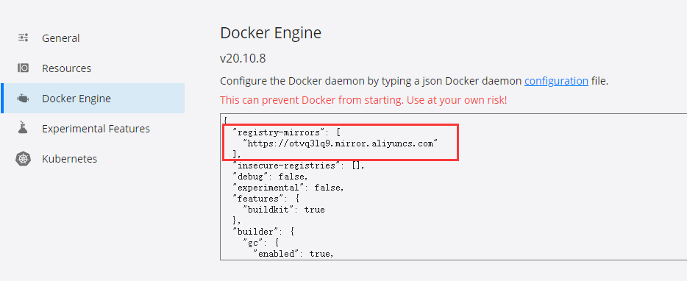Screen dimensions: 687x281
Task: Select the Docker Engine sidebar item
Action: (93, 98)
